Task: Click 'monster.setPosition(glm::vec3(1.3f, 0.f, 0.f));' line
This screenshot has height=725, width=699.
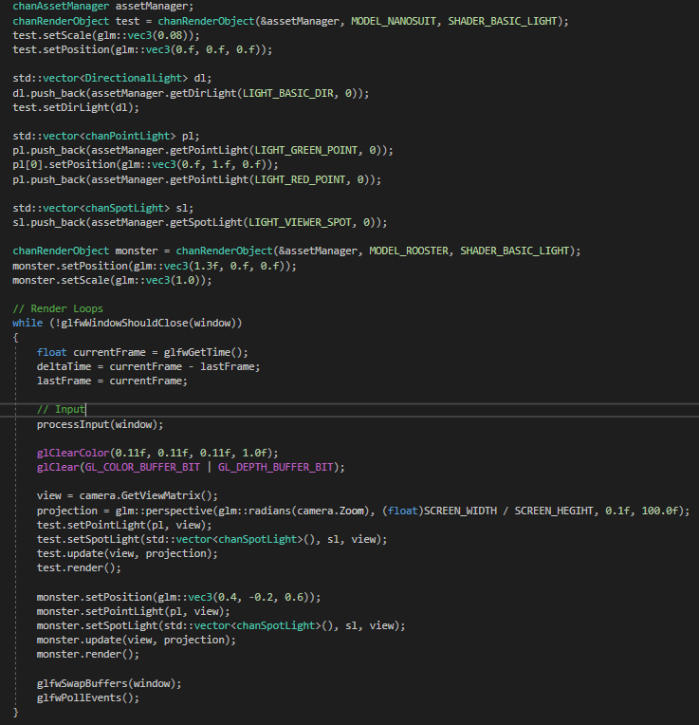Action: pos(155,266)
